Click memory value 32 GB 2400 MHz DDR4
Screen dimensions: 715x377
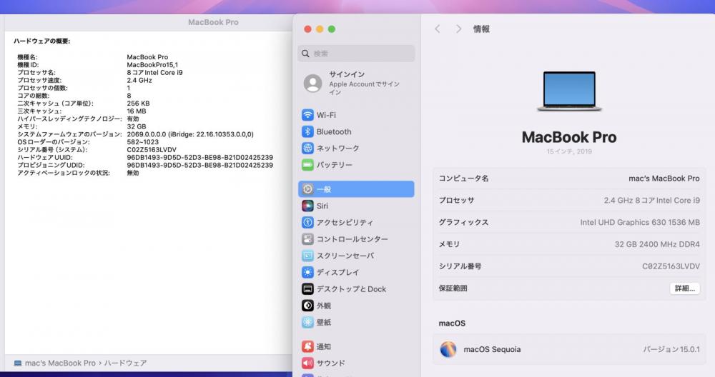657,244
